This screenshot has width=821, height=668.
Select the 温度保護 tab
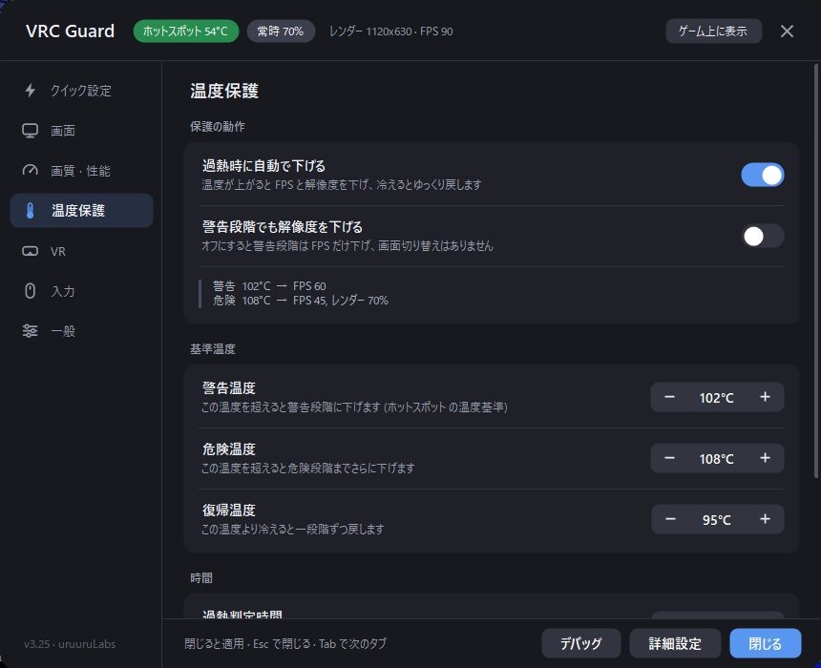(x=82, y=211)
